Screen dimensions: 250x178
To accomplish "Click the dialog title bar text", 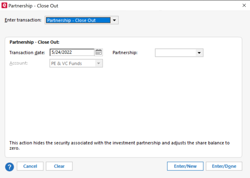I will coord(33,6).
